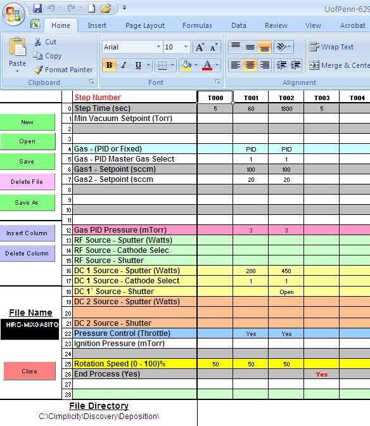Click the Save icon in quick access toolbar
The height and width of the screenshot is (426, 370).
pyautogui.click(x=37, y=8)
